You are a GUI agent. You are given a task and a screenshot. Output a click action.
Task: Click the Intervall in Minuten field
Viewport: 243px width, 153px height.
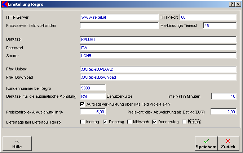click(224, 96)
